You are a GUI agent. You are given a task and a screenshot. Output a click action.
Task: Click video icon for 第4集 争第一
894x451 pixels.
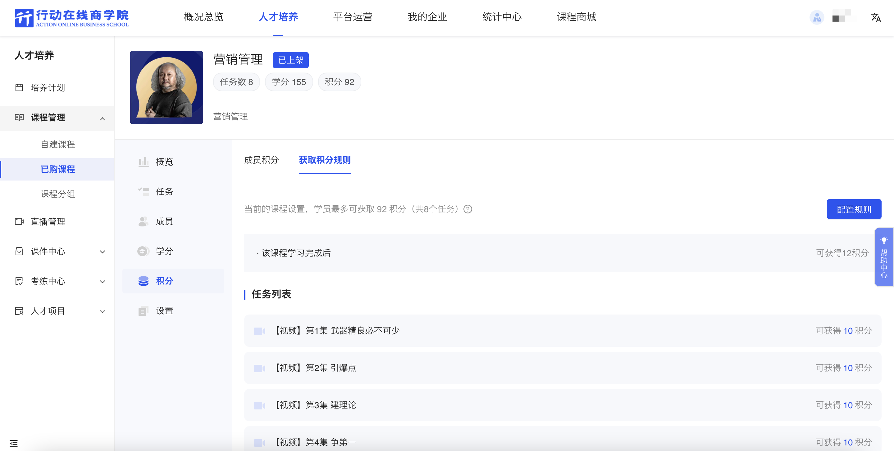[x=259, y=442]
